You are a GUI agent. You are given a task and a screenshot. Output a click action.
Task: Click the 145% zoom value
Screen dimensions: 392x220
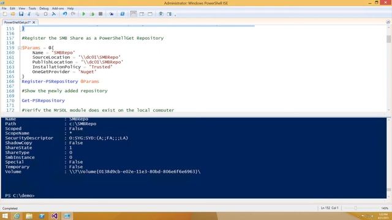pyautogui.click(x=385, y=208)
